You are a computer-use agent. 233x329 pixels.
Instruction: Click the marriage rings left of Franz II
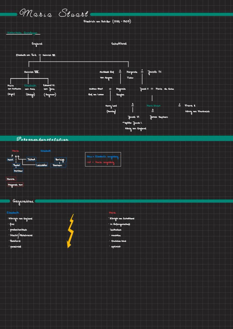pos(180,106)
